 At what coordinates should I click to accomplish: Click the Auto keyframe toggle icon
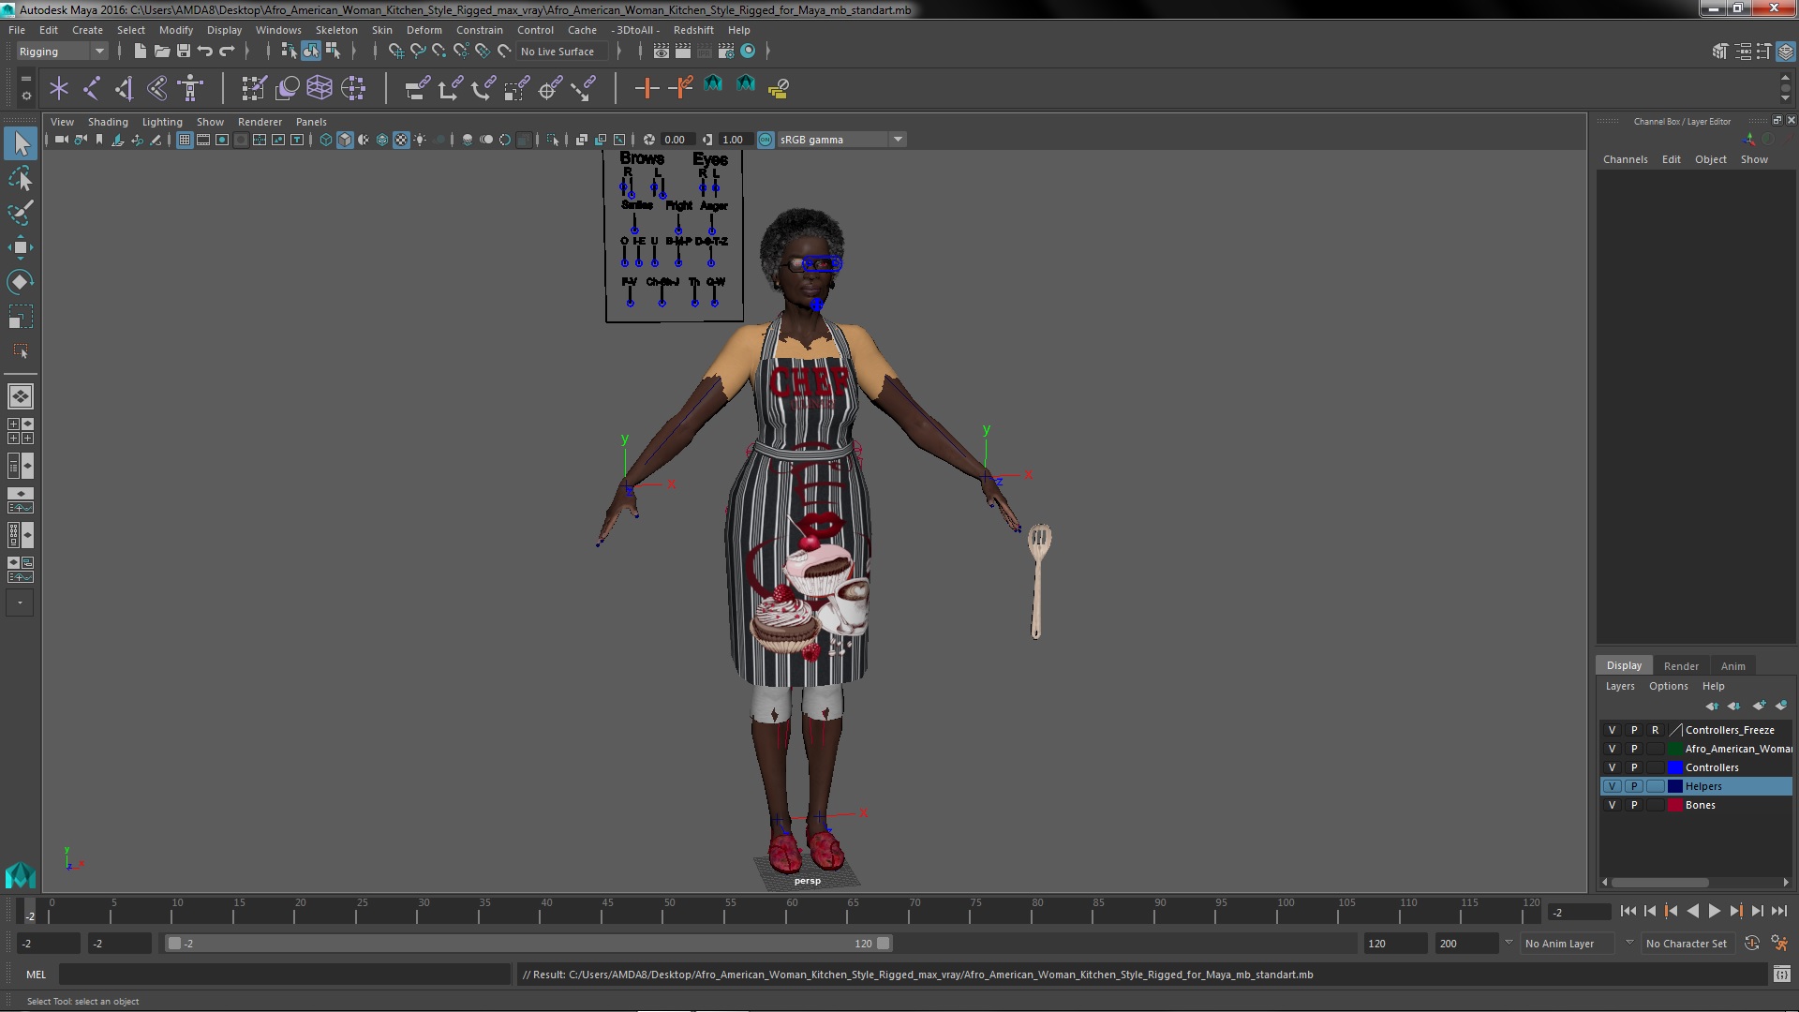[x=1752, y=944]
